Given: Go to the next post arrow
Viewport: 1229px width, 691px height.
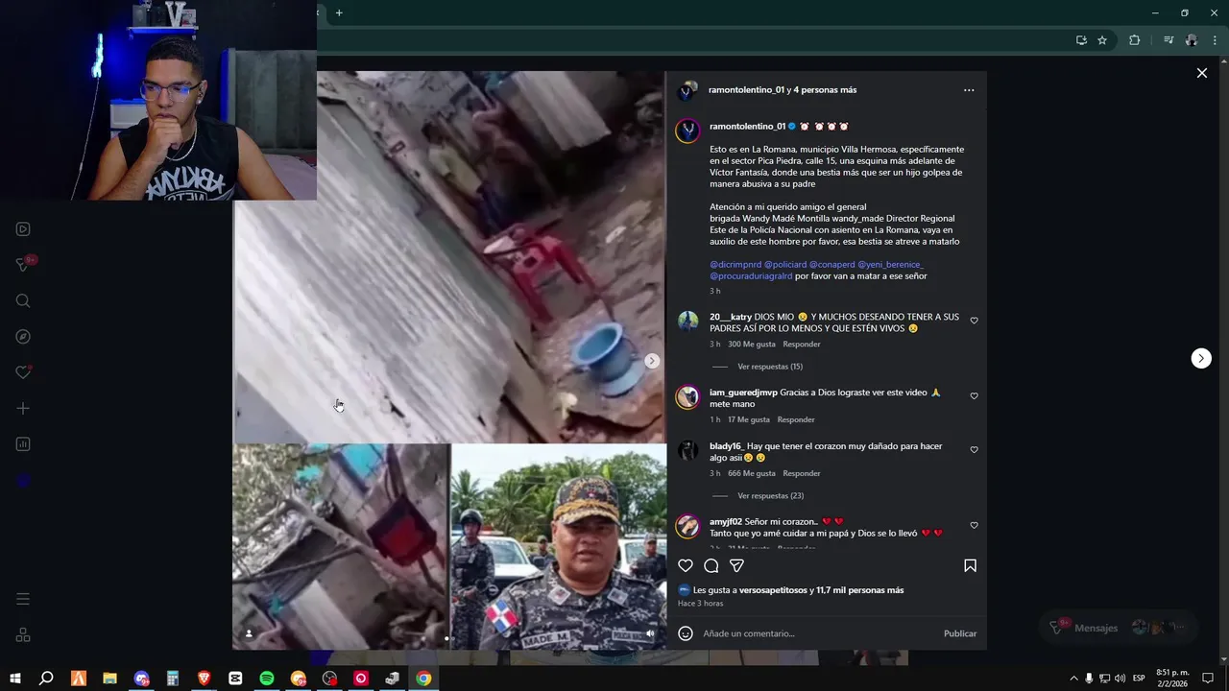Looking at the screenshot, I should point(1201,358).
